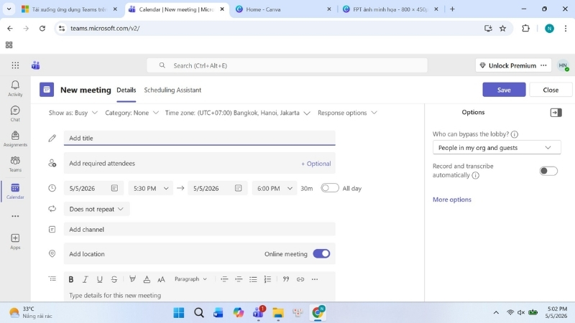Switch to the Home - Canva browser tab
This screenshot has width=575, height=323.
[283, 9]
